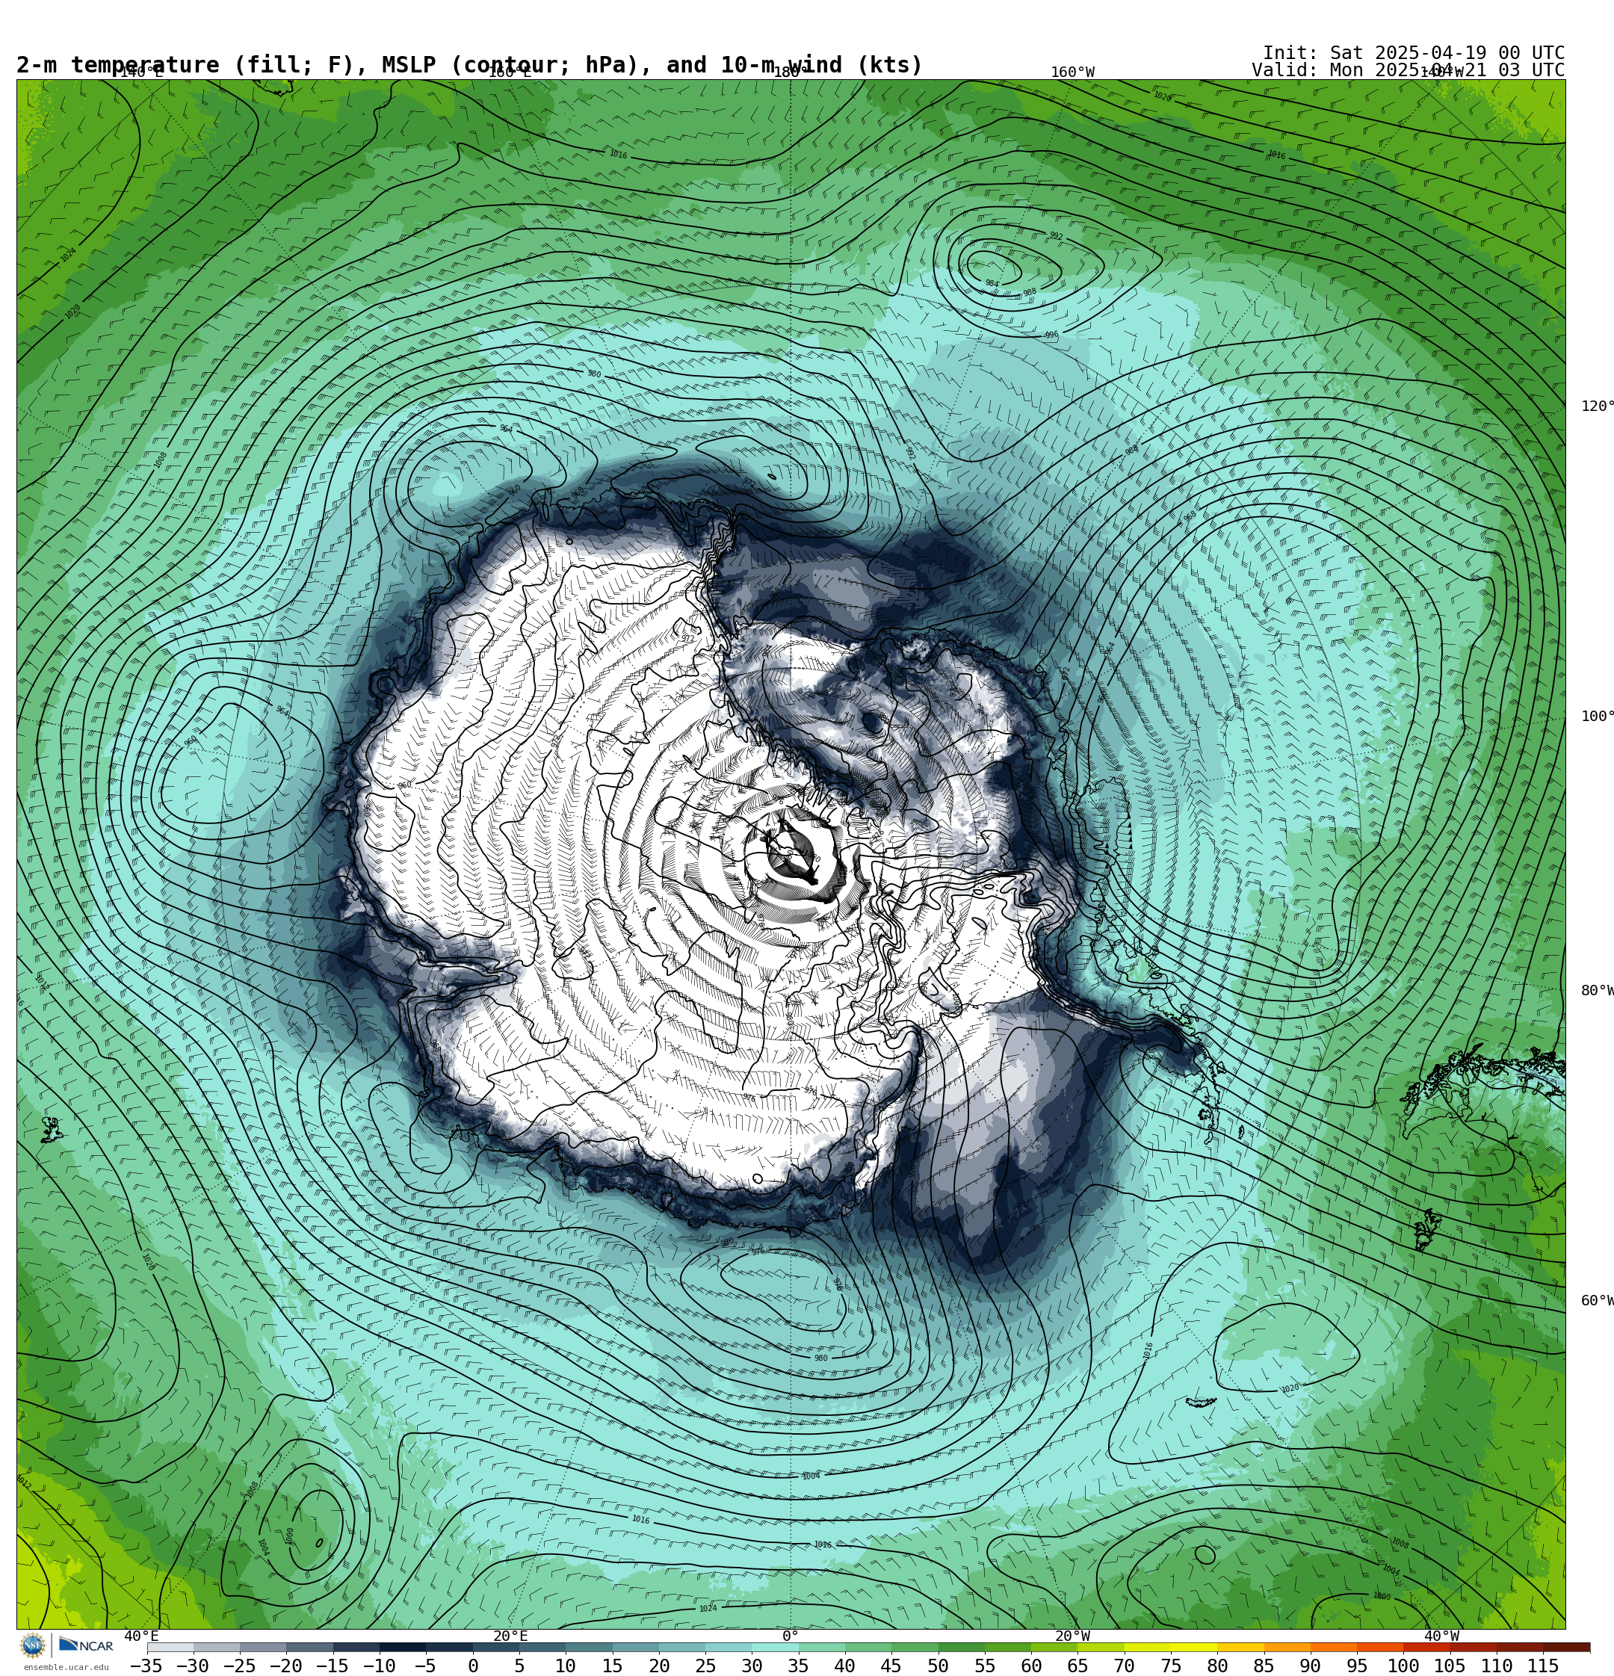Pick the colorbar swatch between -25 and -20
This screenshot has width=1614, height=1676.
click(x=262, y=1647)
